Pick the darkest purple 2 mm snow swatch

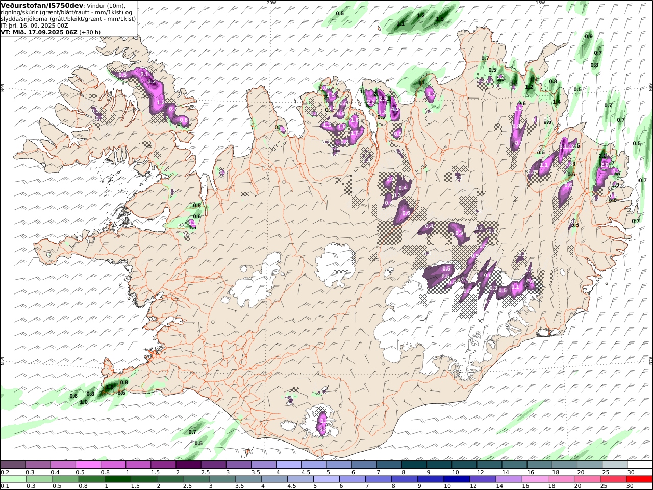click(x=188, y=465)
